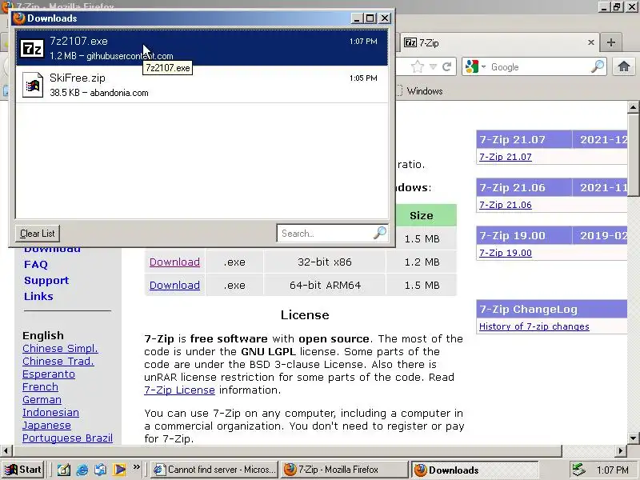Launch Windows Media Player from quick launch
This screenshot has height=480, width=640.
[x=119, y=470]
